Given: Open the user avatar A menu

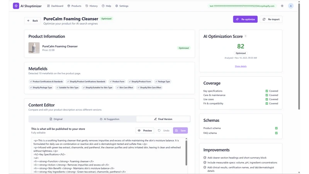Looking at the screenshot, I should point(291,6).
